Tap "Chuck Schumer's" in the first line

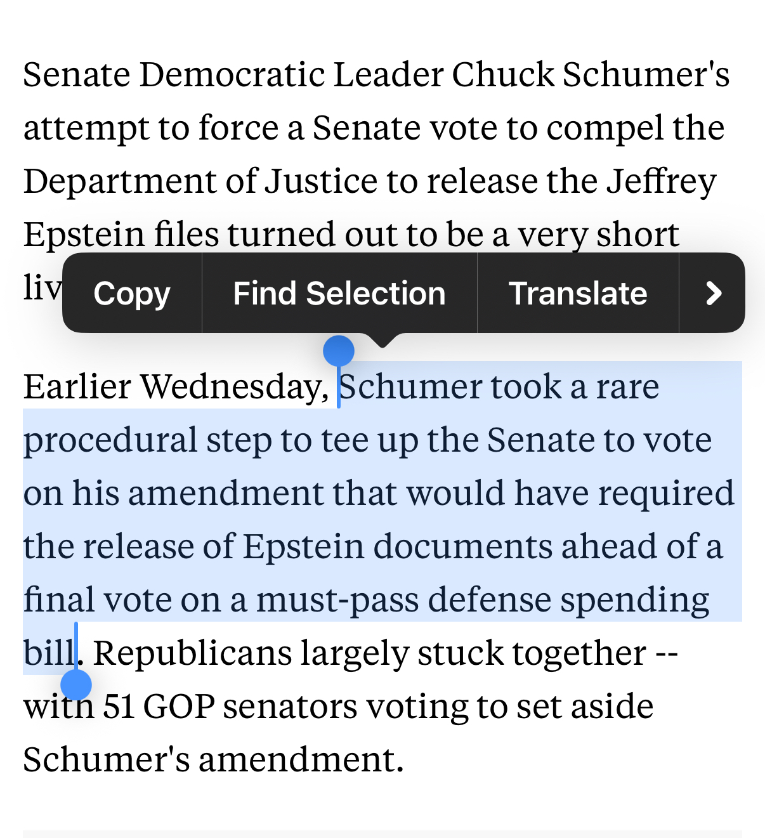pos(591,75)
